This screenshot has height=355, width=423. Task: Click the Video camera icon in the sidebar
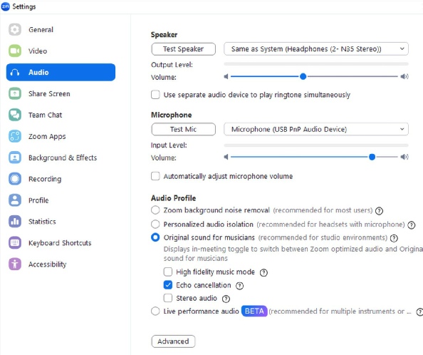coord(15,51)
